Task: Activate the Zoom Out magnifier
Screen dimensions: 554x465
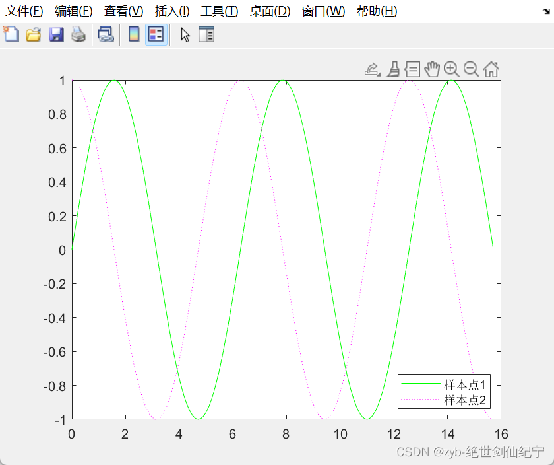Action: point(472,69)
